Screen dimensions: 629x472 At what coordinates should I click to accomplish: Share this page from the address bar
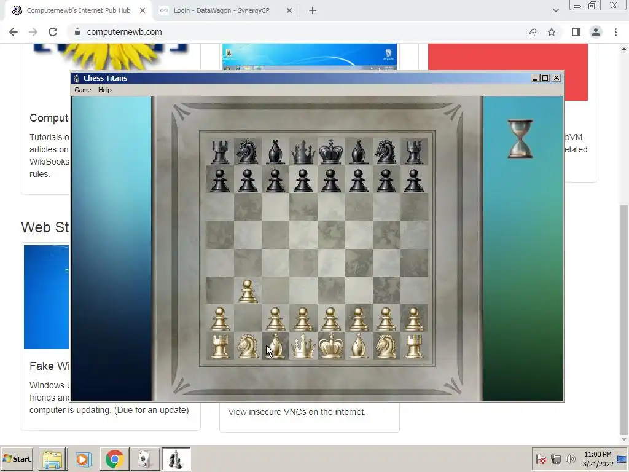(x=532, y=32)
